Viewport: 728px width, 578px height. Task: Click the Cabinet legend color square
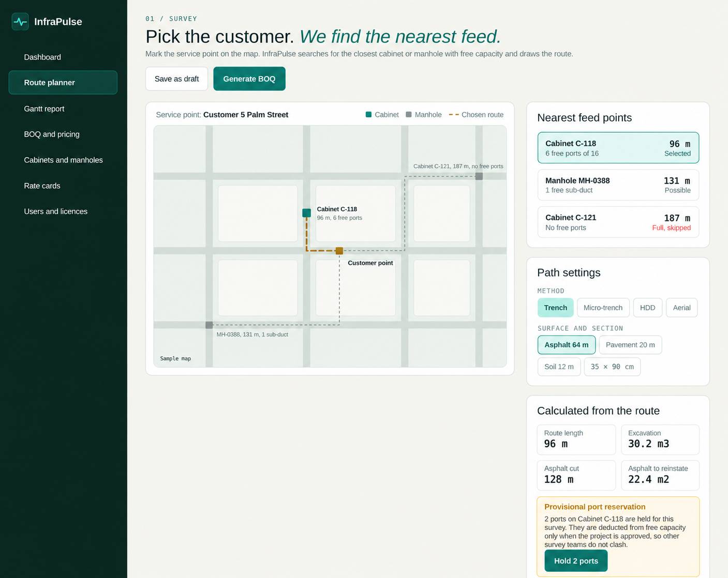coord(369,115)
